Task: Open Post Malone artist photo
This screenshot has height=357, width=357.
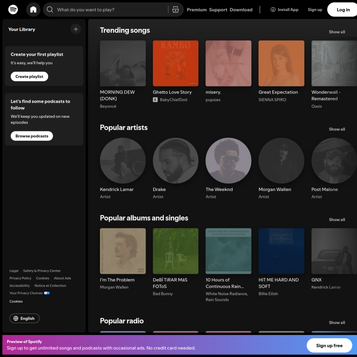Action: tap(334, 161)
